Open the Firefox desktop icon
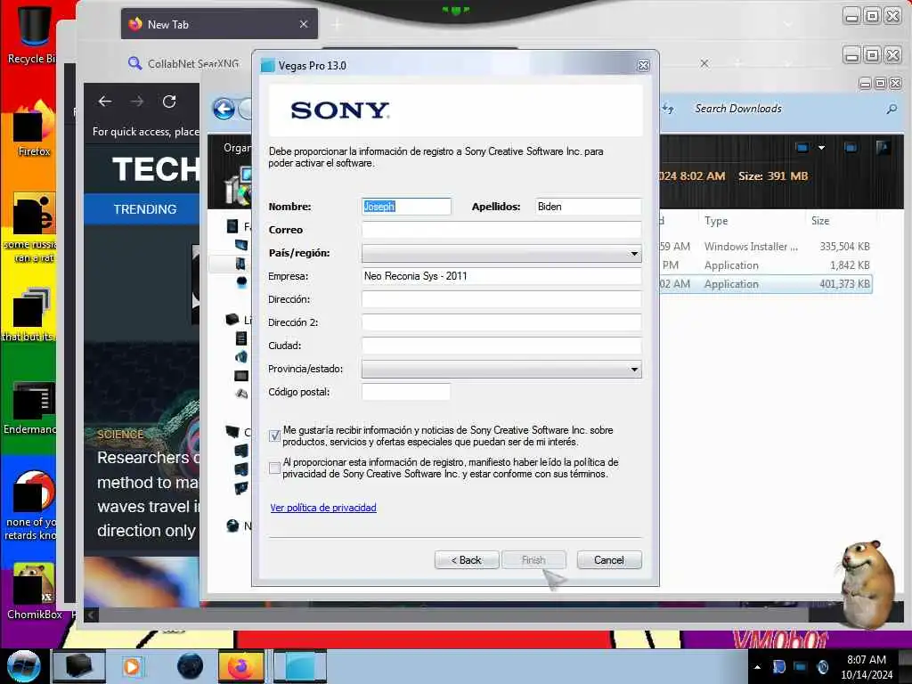The image size is (912, 684). [x=34, y=129]
